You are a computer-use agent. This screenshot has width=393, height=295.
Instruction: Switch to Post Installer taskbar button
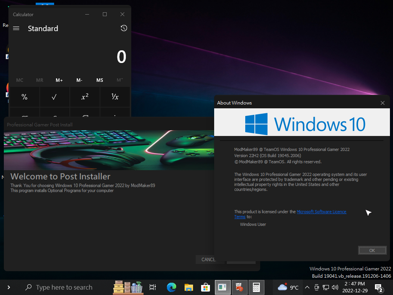click(239, 287)
